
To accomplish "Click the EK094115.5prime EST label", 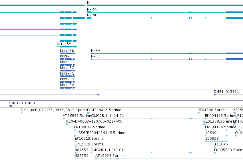I will (220, 115).
